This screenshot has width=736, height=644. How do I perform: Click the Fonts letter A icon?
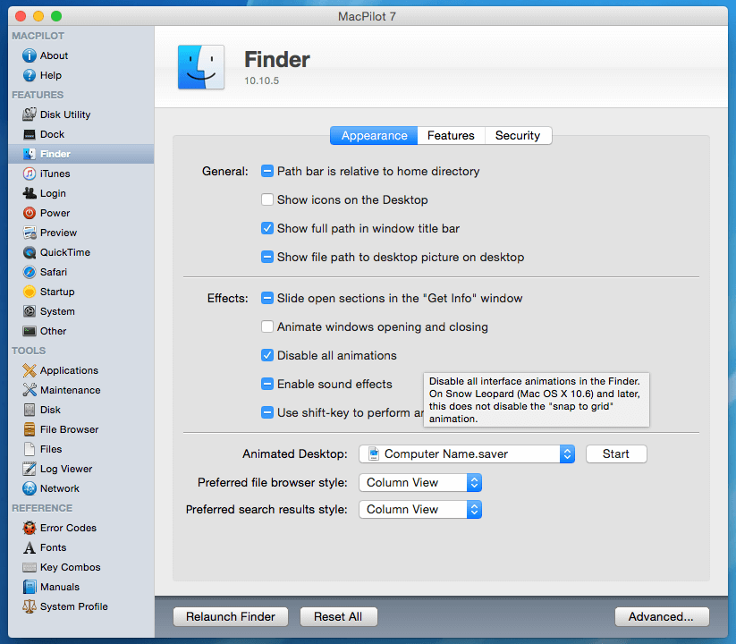30,547
